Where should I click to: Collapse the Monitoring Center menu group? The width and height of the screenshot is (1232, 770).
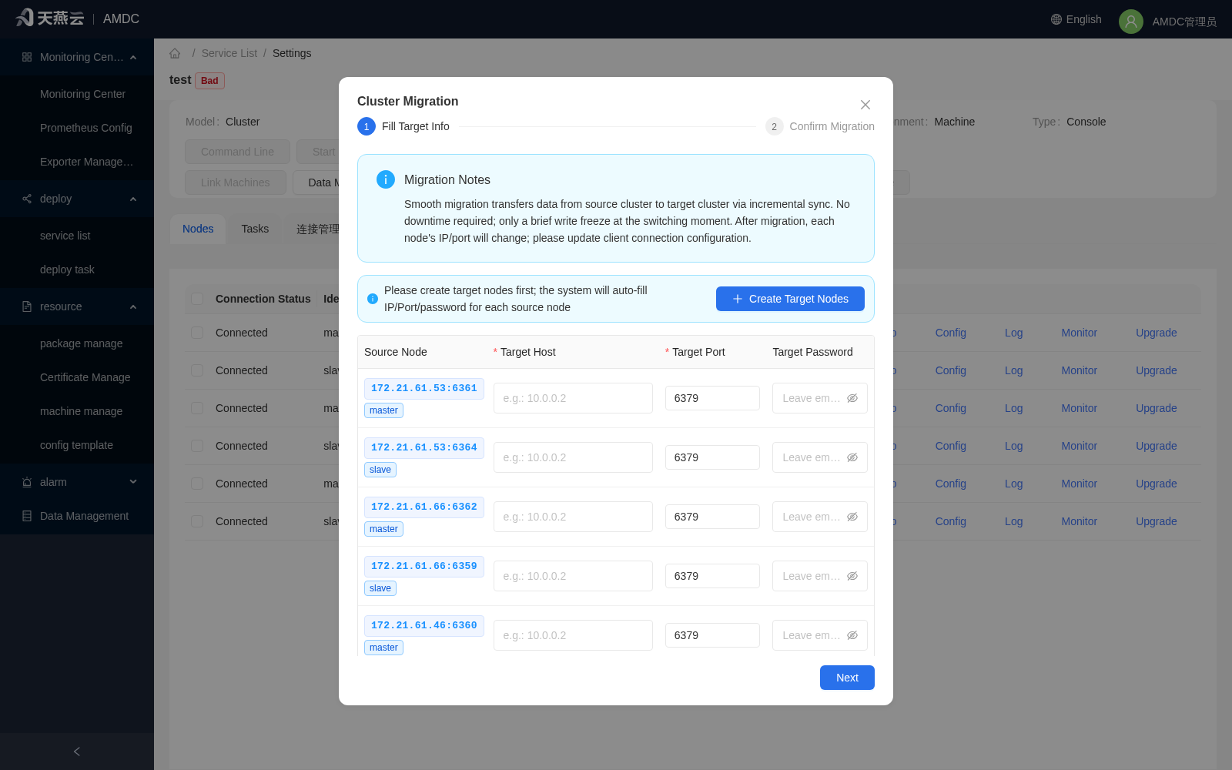[133, 57]
